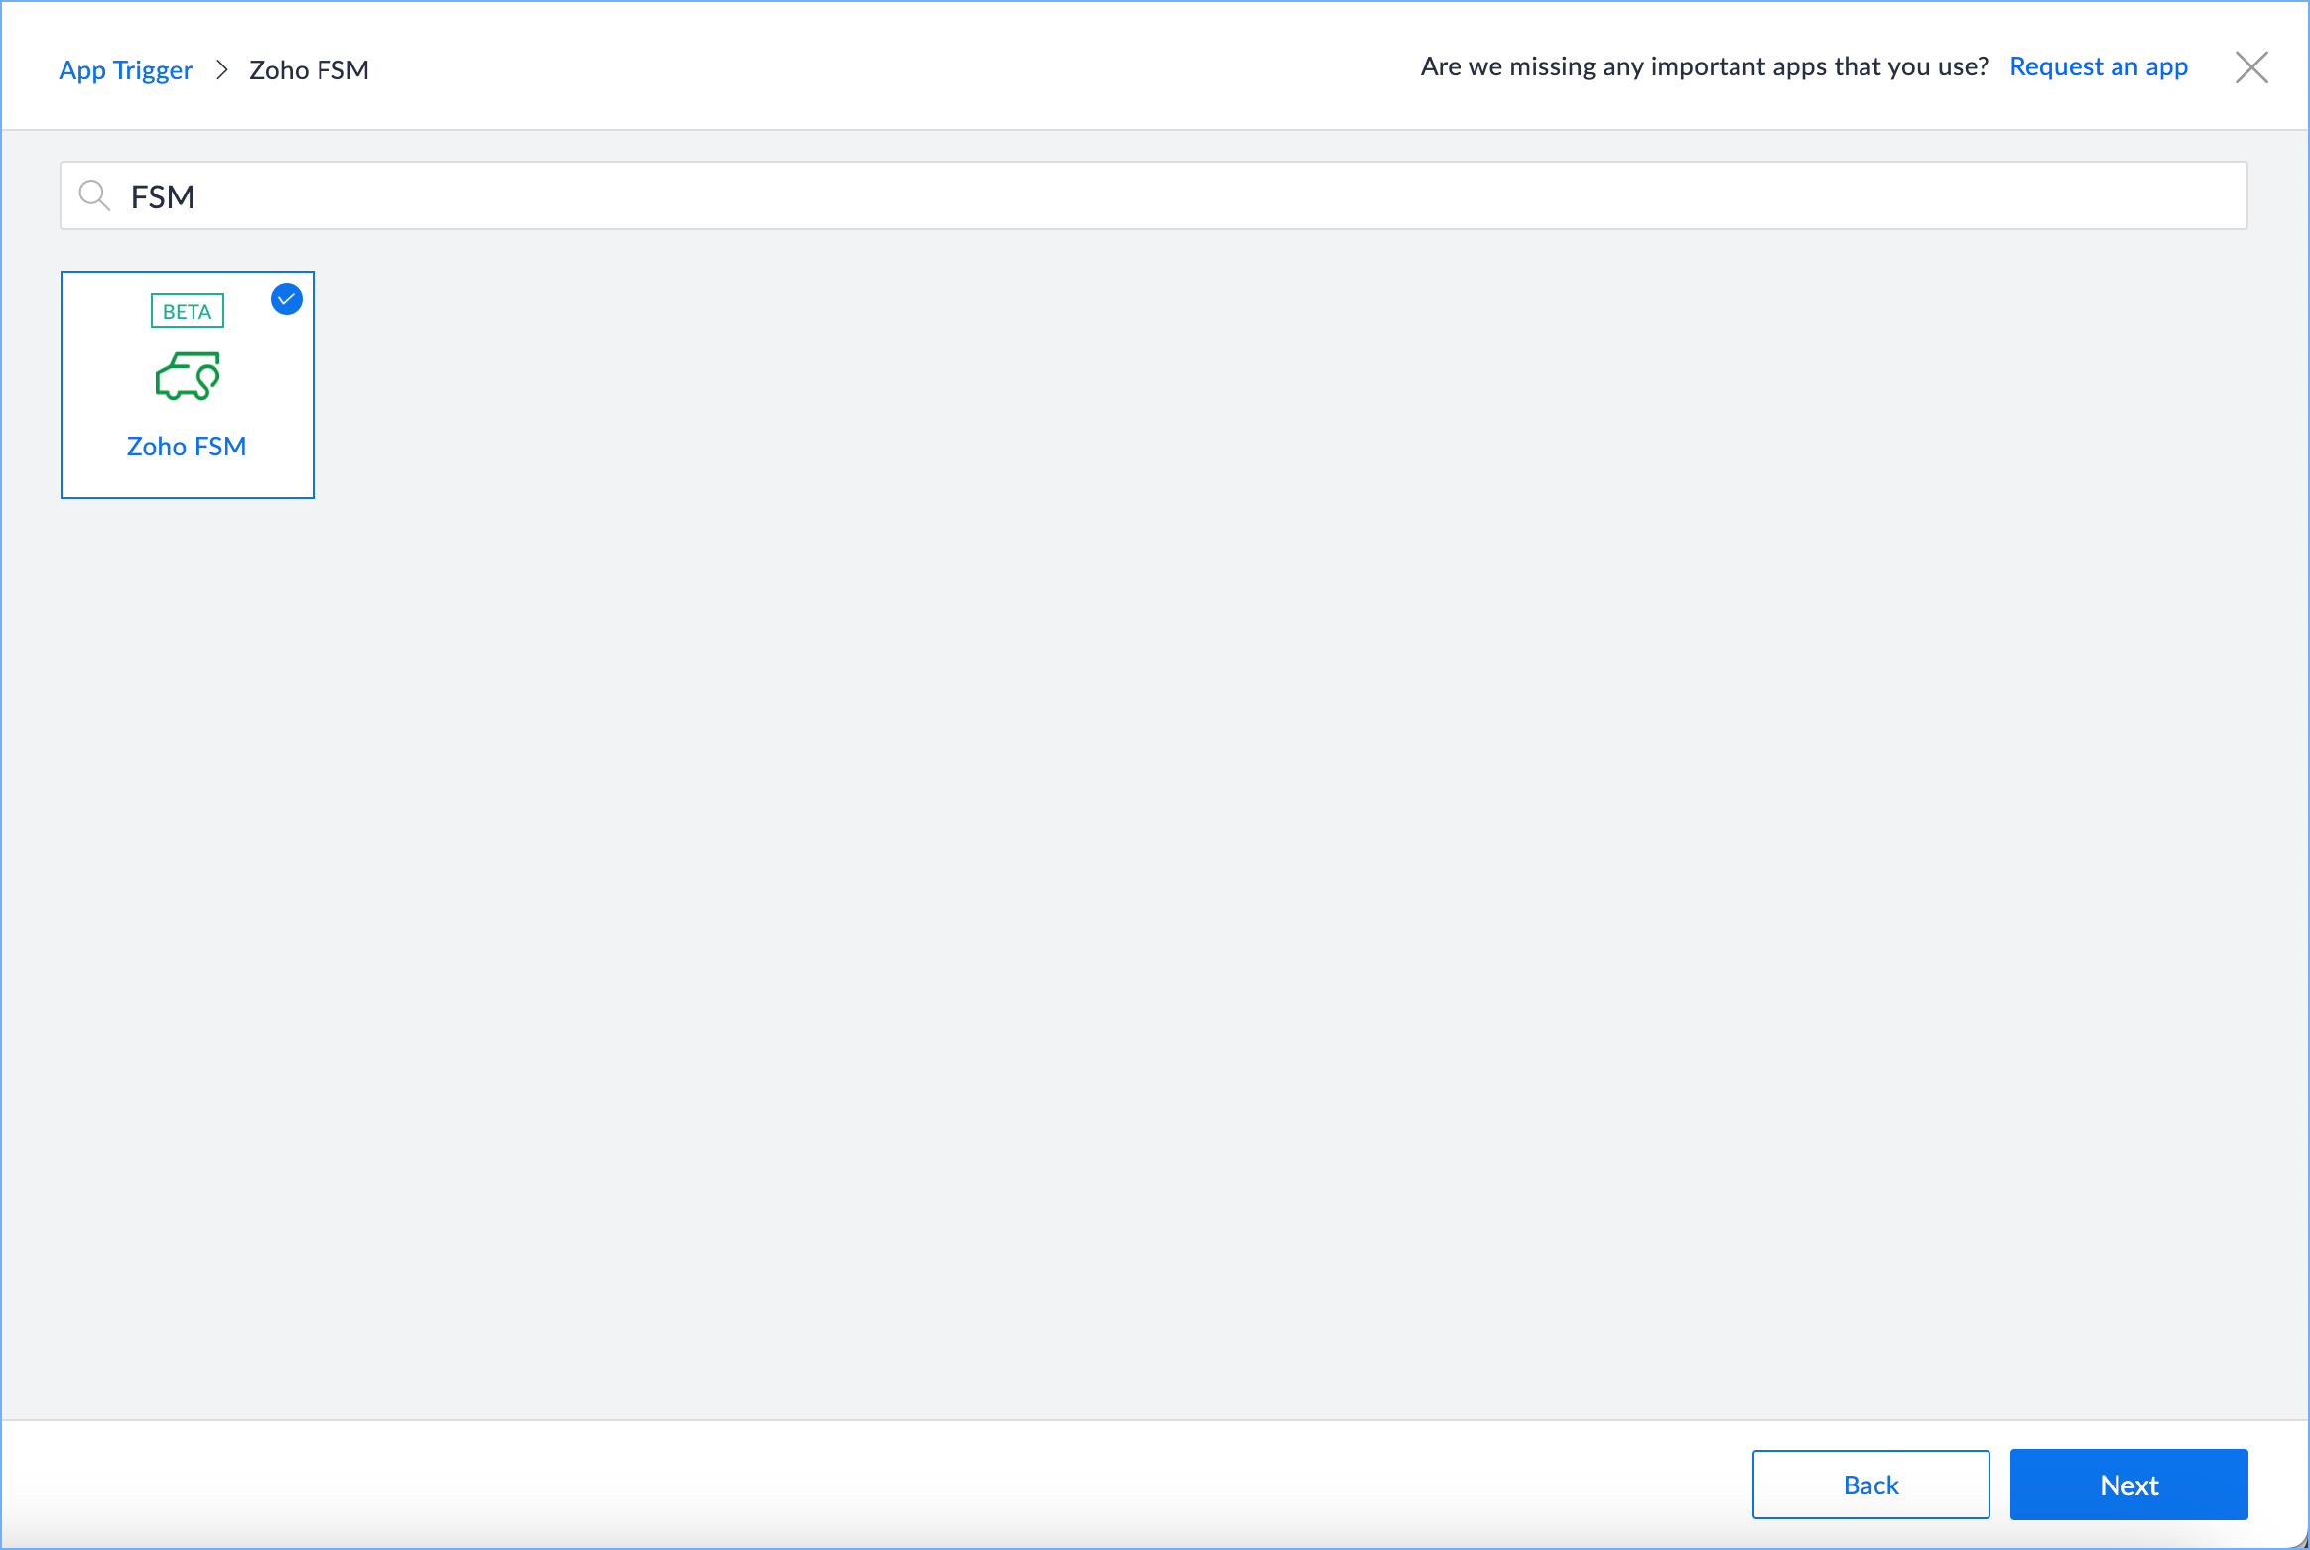Screen dimensions: 2310x1550
Task: Click the Zoho FSM truck logo icon
Action: pos(187,376)
